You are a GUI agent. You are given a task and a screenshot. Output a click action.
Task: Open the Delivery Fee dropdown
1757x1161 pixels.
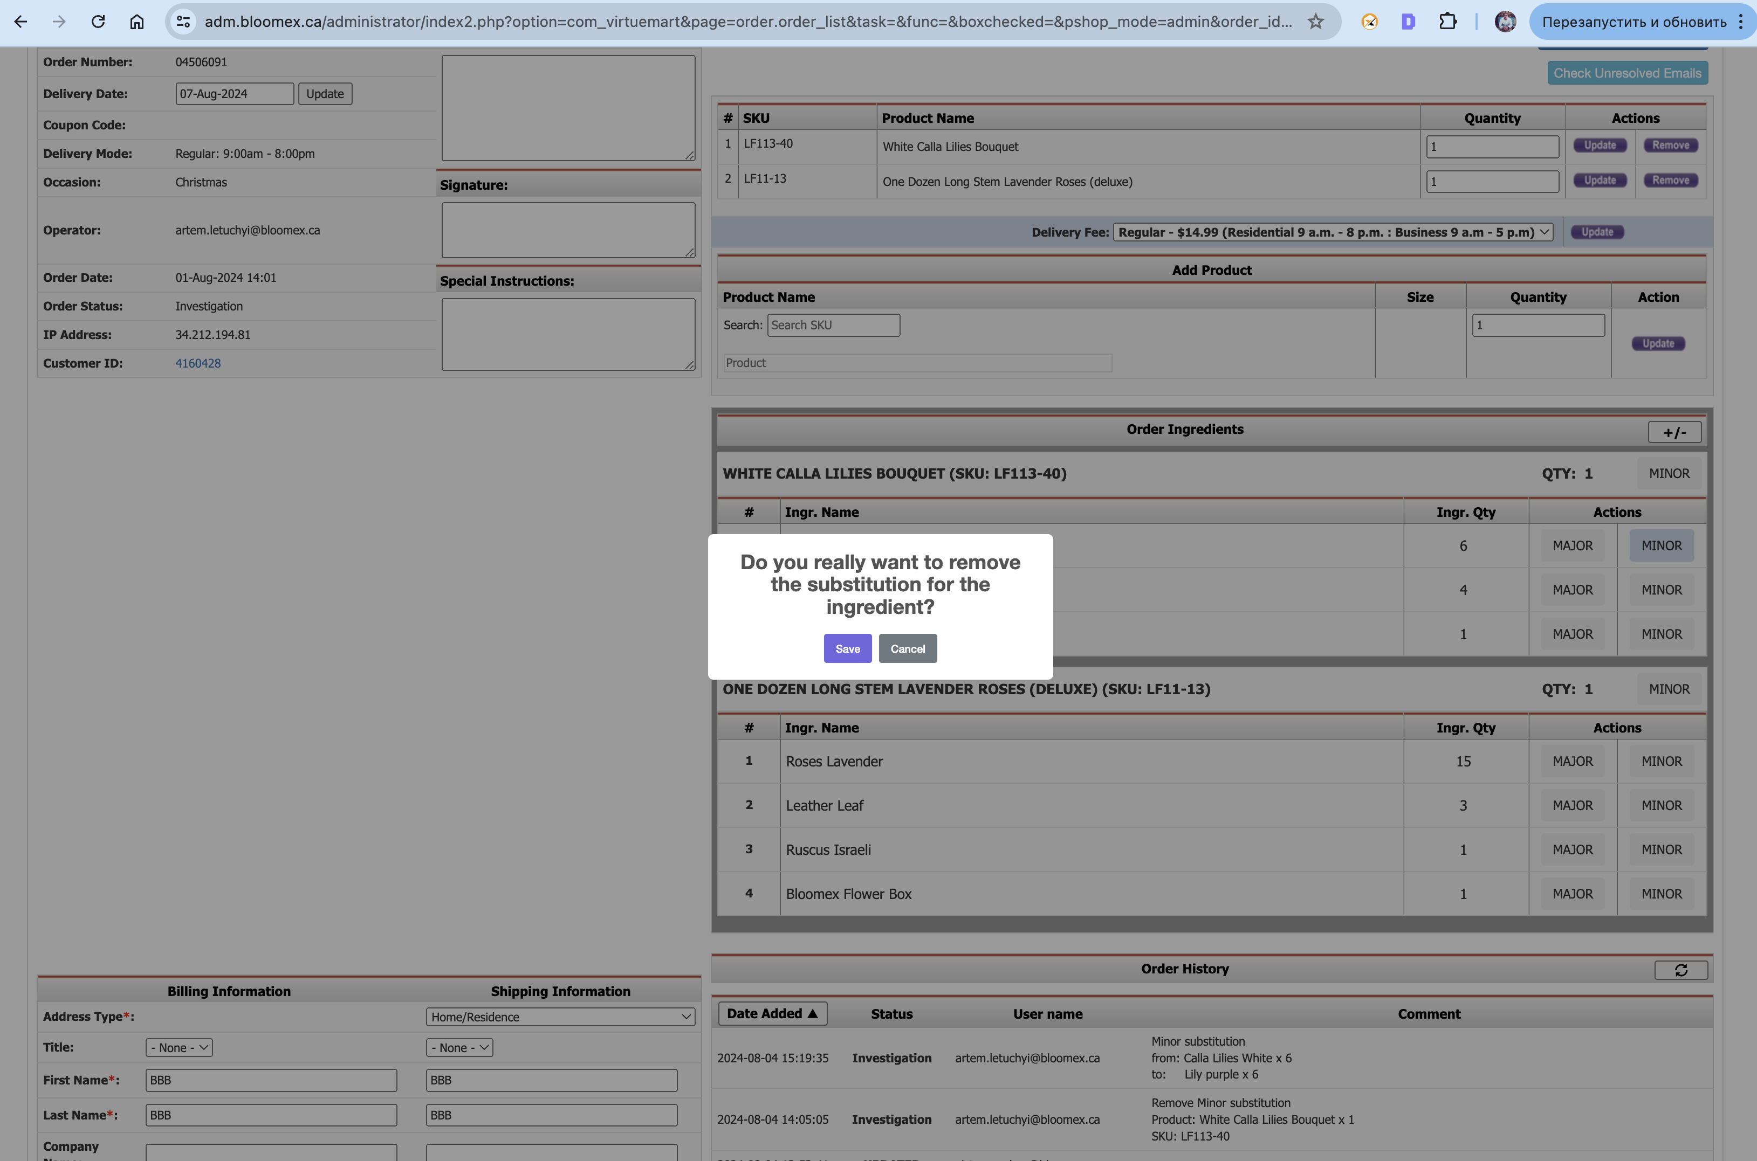(x=1333, y=232)
